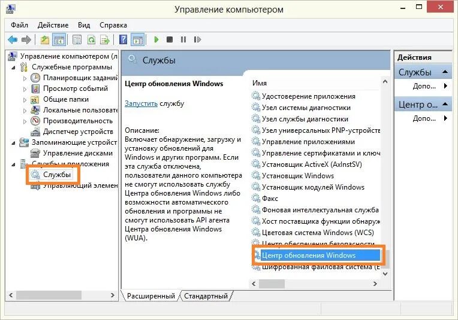Switch to the Стандартный tab
458x320 pixels.
pos(206,296)
